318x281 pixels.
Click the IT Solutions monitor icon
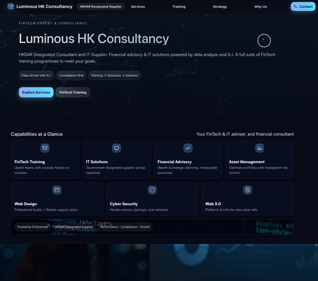pyautogui.click(x=116, y=148)
